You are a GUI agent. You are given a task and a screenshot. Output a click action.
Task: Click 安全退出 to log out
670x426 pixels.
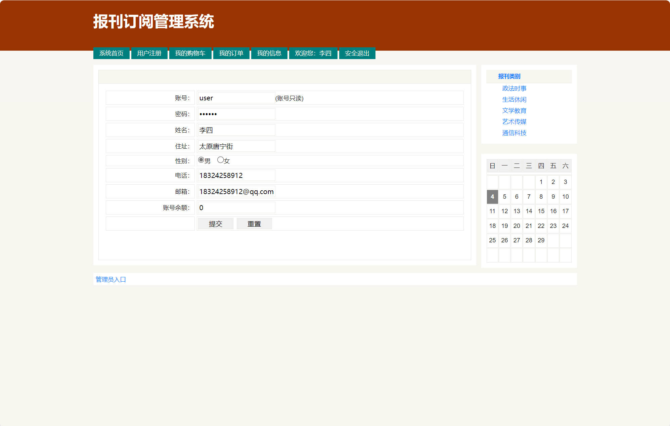pyautogui.click(x=357, y=53)
